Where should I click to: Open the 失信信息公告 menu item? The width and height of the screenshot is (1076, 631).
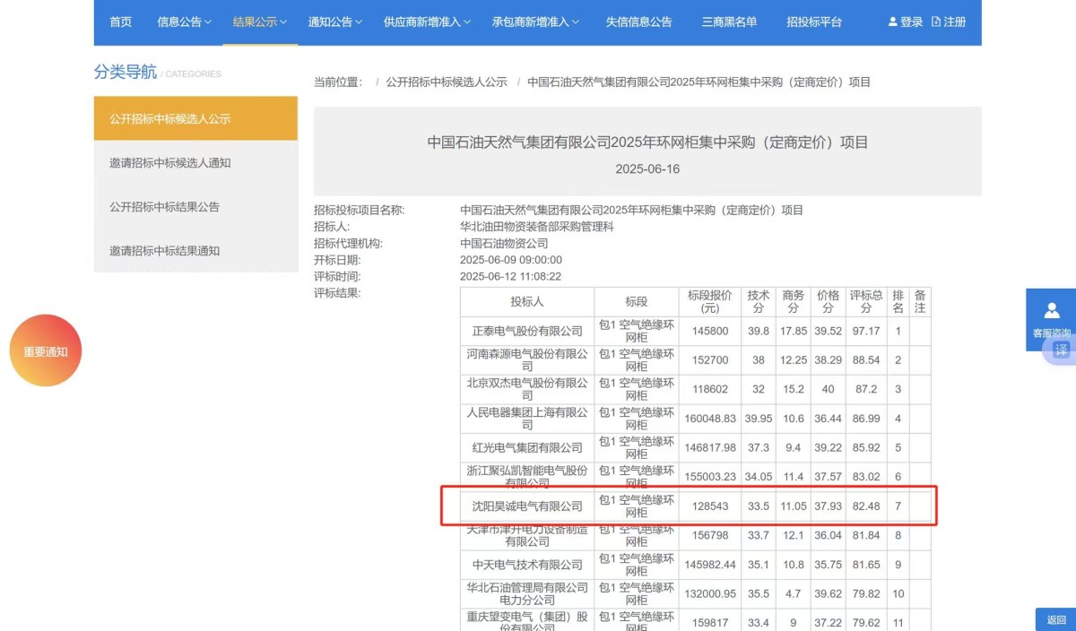(638, 22)
